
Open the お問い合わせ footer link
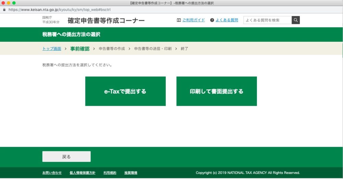52,173
